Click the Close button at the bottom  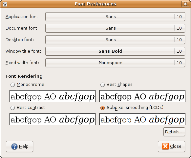(171, 146)
